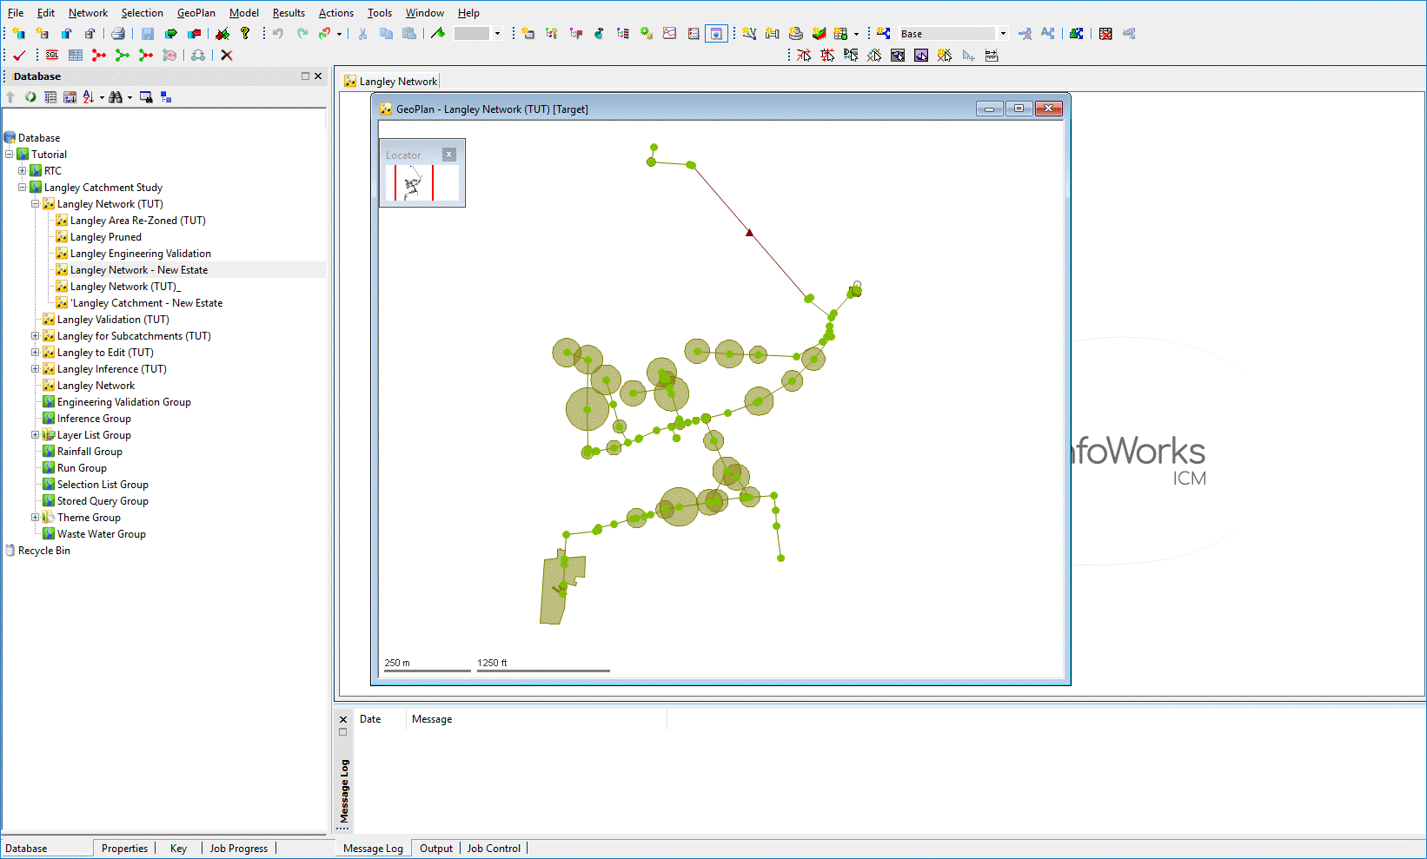Expand the RTC tree node

point(23,171)
